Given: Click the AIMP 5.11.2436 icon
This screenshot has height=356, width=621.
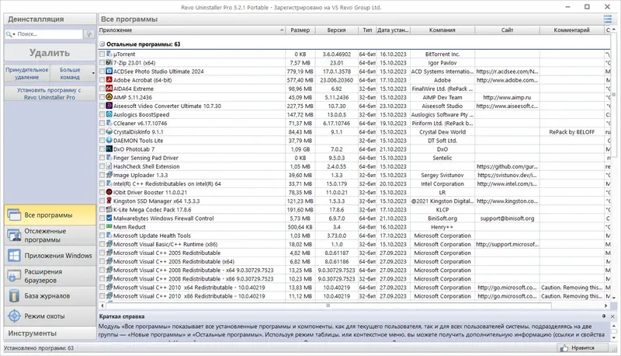Looking at the screenshot, I should click(109, 97).
